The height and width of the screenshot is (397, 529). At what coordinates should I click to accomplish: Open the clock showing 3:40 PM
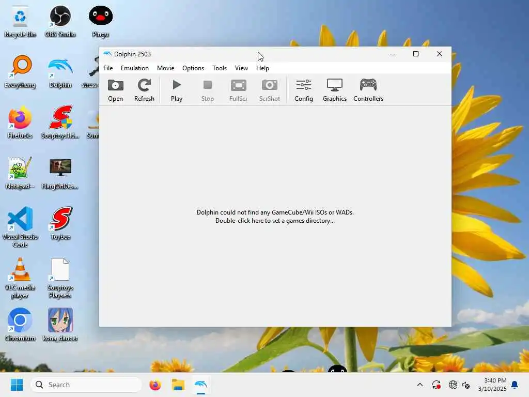[492, 385]
